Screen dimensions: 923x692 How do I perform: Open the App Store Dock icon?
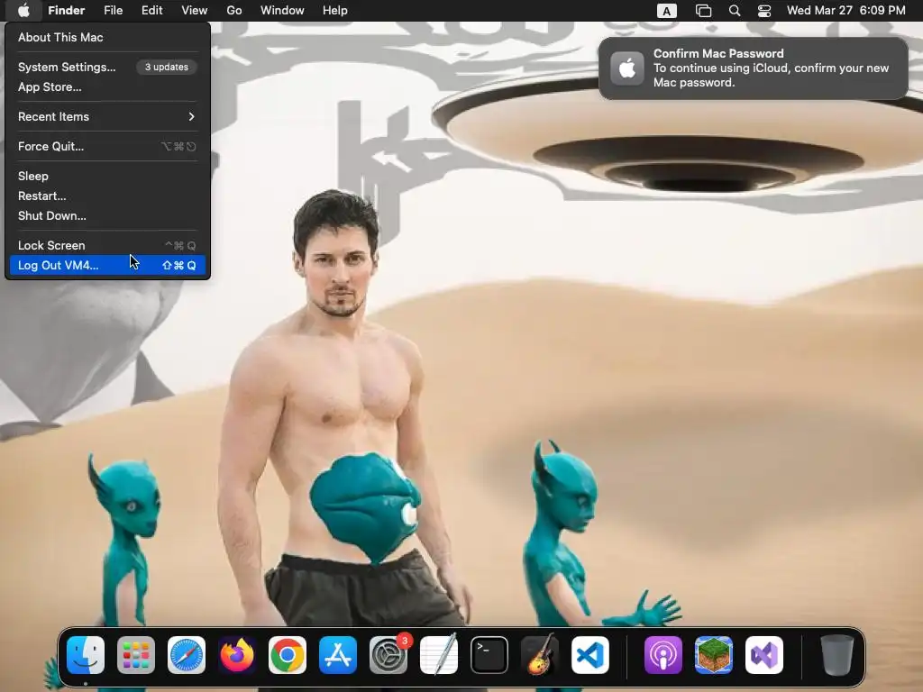tap(338, 655)
